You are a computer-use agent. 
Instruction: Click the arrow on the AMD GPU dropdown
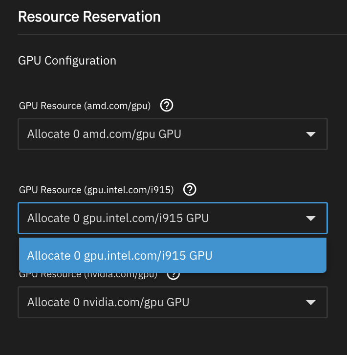click(x=310, y=134)
